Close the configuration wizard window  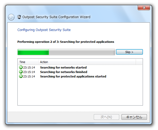point(144,8)
